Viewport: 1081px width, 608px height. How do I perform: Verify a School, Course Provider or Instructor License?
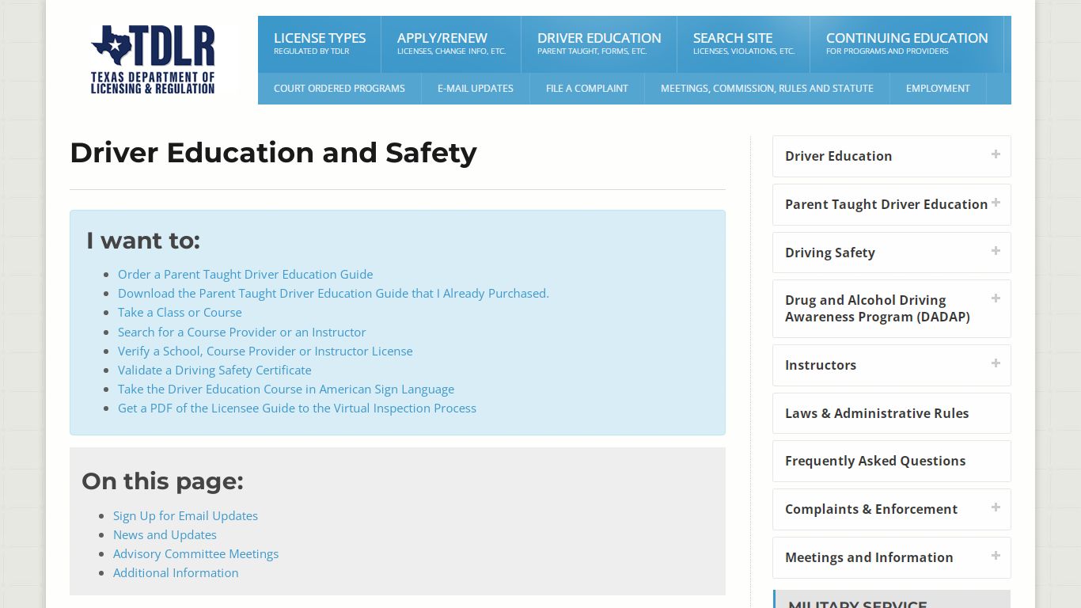(x=265, y=351)
